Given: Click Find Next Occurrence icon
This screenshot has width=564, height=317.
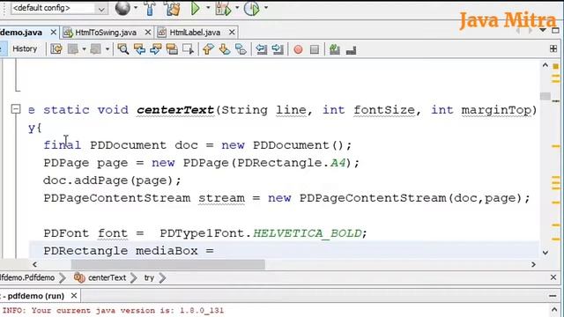Looking at the screenshot, I should [156, 49].
